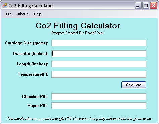This screenshot has height=124, width=159.
Task: Click the Temperature(F) input box
Action: point(99,74)
